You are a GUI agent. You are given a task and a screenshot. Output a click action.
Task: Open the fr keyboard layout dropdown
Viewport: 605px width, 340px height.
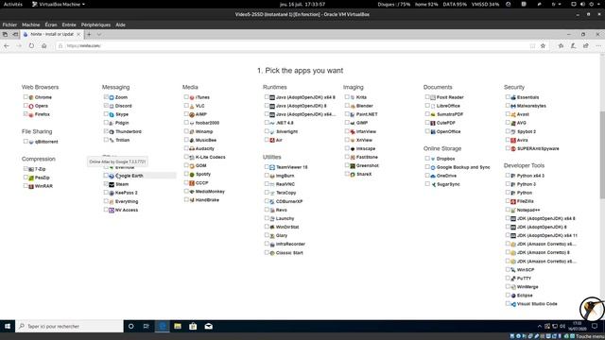tap(556, 4)
